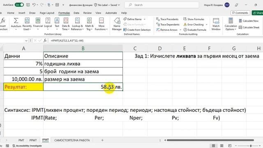263x148 pixels.
Task: Select column B header
Action: click(x=83, y=49)
